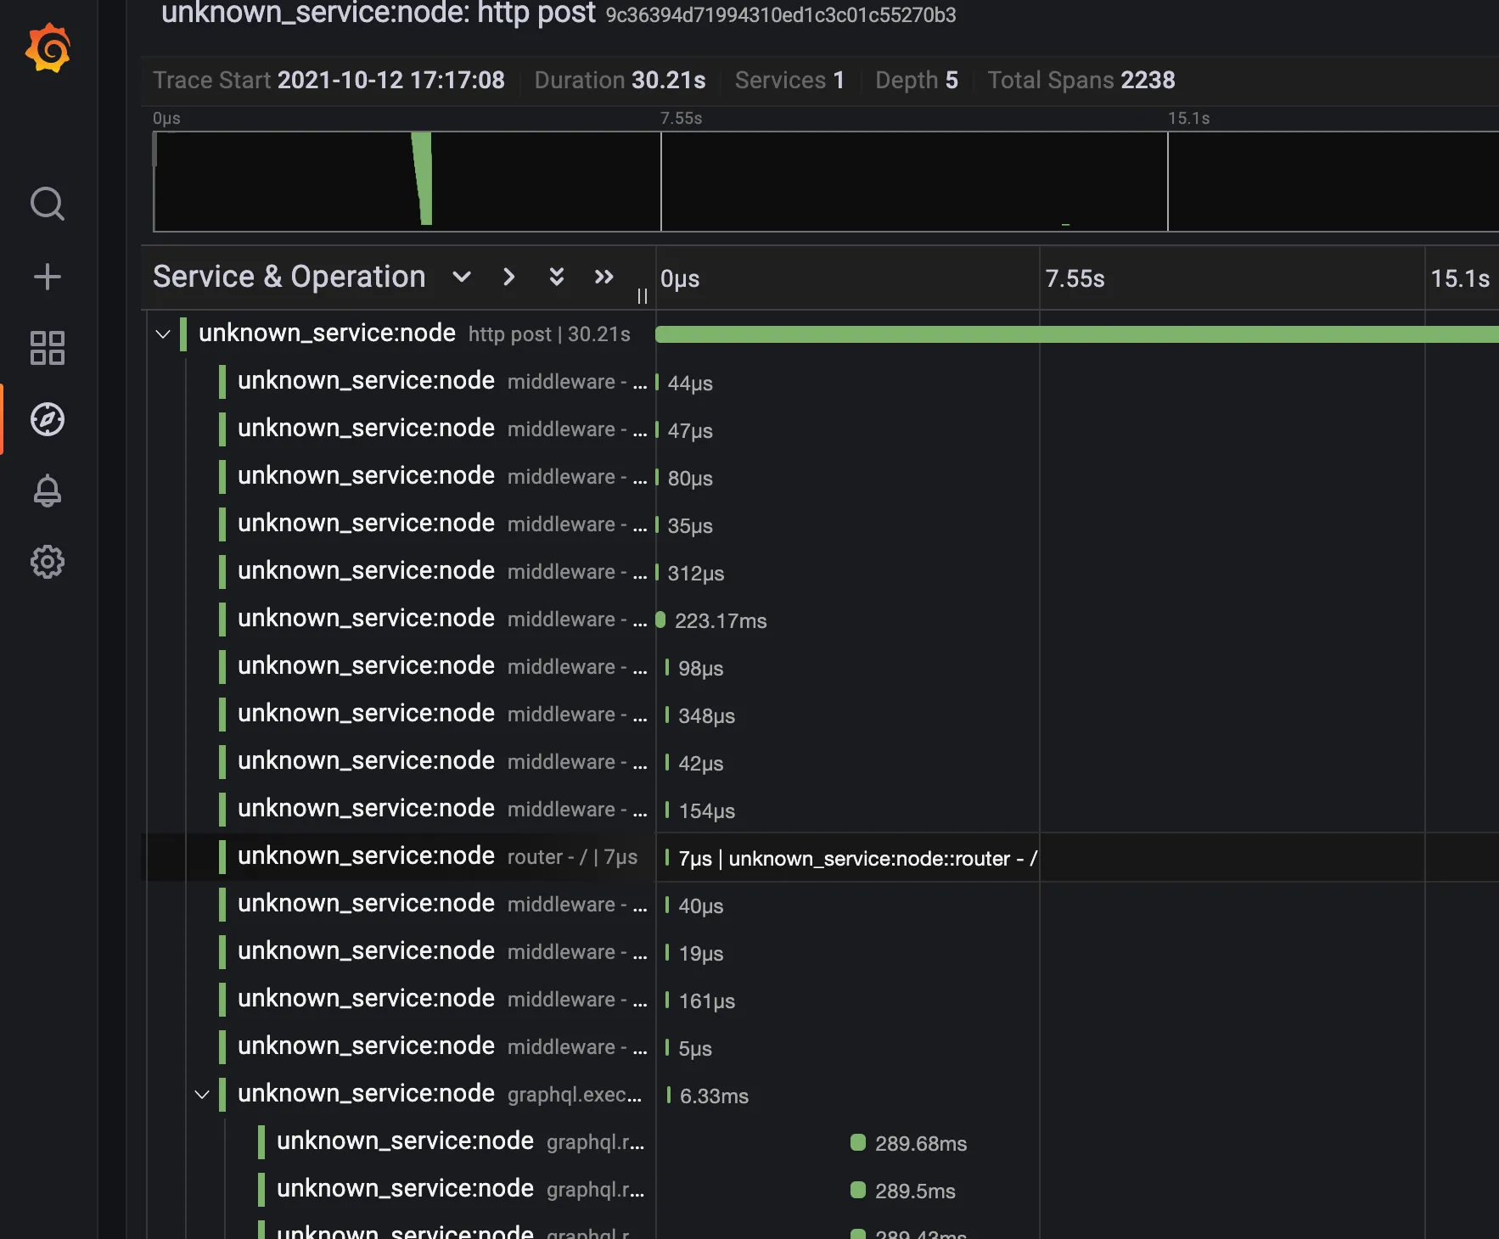1499x1239 pixels.
Task: Select the root span name with http post 30.21s
Action: point(414,334)
